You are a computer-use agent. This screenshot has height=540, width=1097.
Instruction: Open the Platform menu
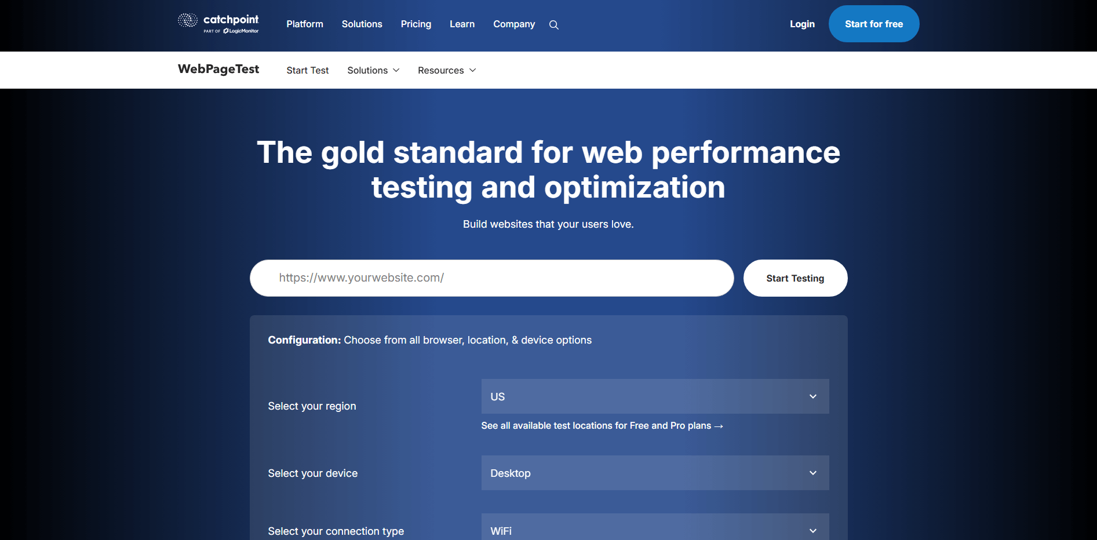tap(304, 24)
